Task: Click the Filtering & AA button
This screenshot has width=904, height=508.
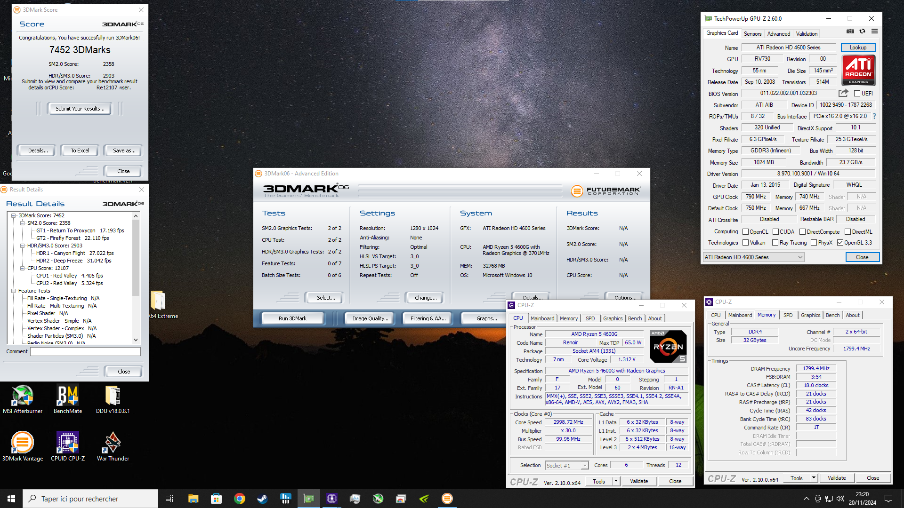Action: (x=428, y=318)
